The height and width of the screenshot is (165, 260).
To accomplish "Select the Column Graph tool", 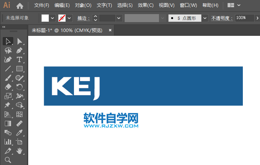I will pyautogui.click(x=8, y=142).
